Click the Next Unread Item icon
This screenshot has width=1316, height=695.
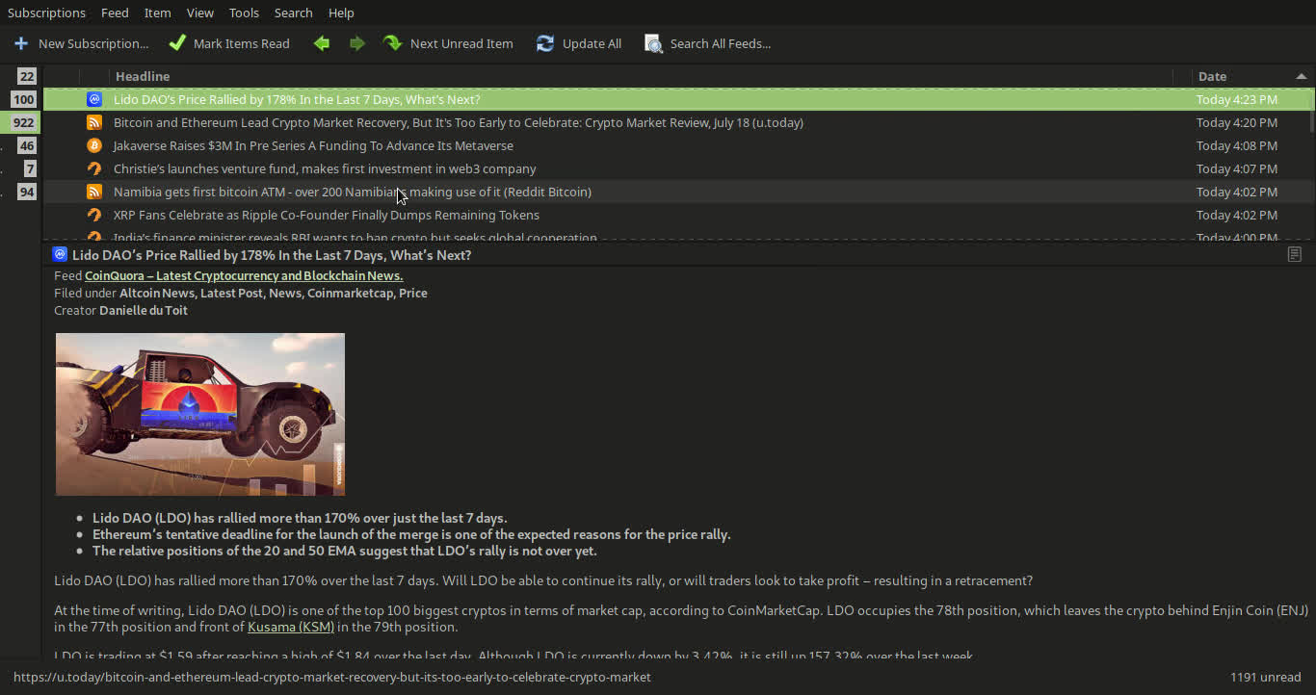pos(392,43)
